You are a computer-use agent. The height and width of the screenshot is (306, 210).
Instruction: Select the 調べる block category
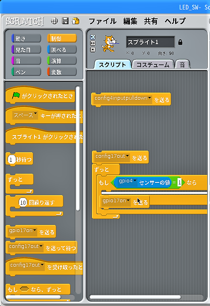(62, 50)
